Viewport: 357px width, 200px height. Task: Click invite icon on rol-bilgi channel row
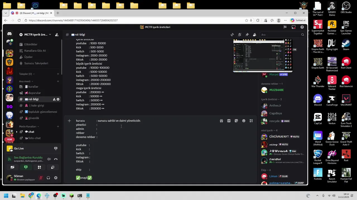pyautogui.click(x=54, y=99)
